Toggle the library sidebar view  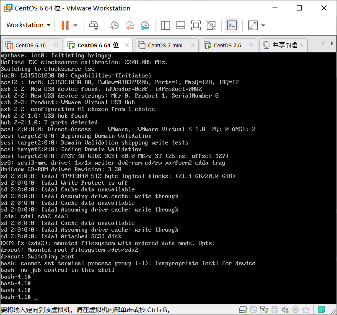(166, 25)
